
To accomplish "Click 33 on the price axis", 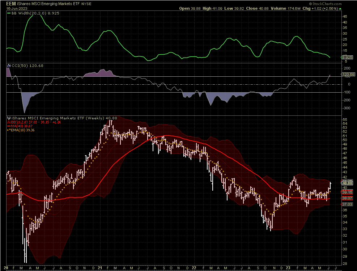I will pyautogui.click(x=345, y=229).
